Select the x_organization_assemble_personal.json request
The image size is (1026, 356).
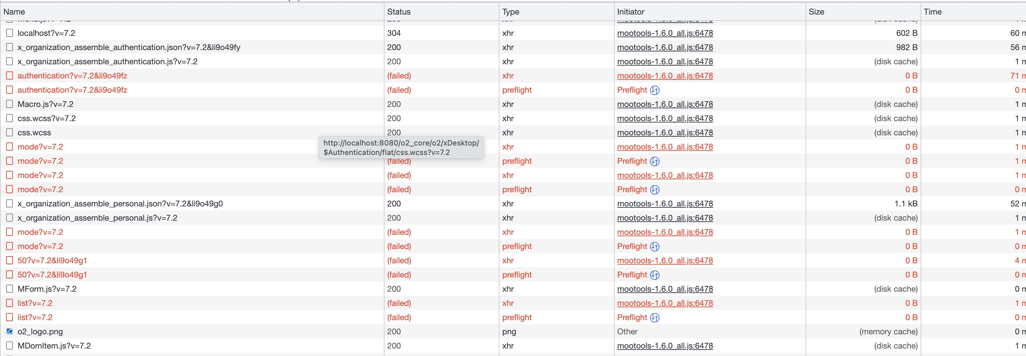tap(120, 204)
